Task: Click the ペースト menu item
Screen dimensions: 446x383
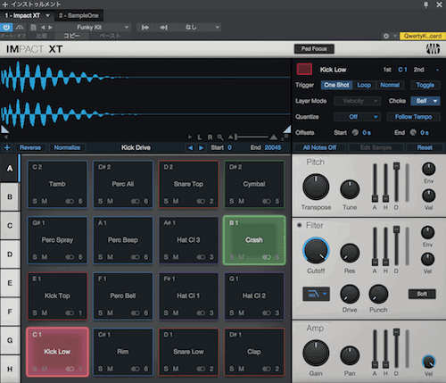Action: pos(110,36)
